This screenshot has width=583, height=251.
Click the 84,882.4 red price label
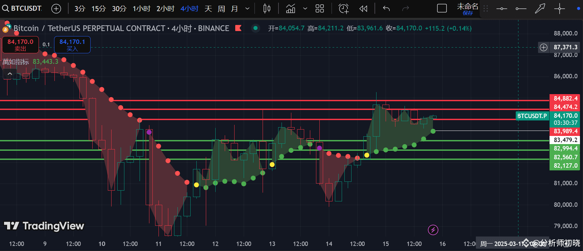click(565, 99)
